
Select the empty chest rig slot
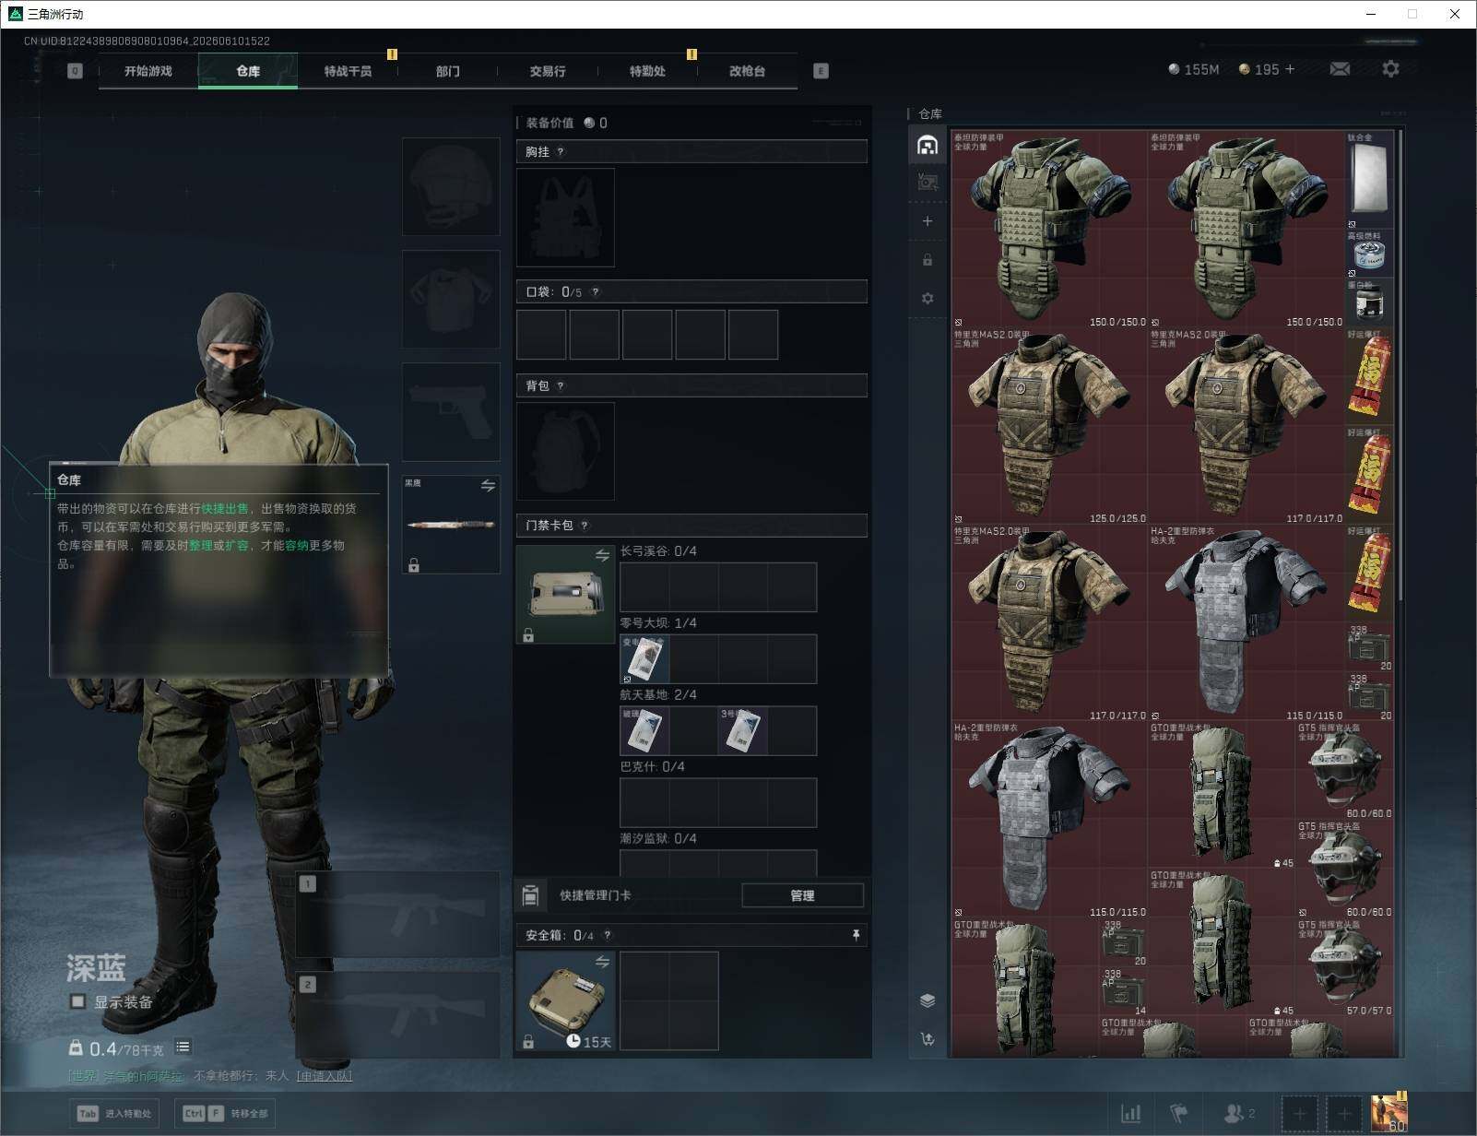[x=565, y=218]
